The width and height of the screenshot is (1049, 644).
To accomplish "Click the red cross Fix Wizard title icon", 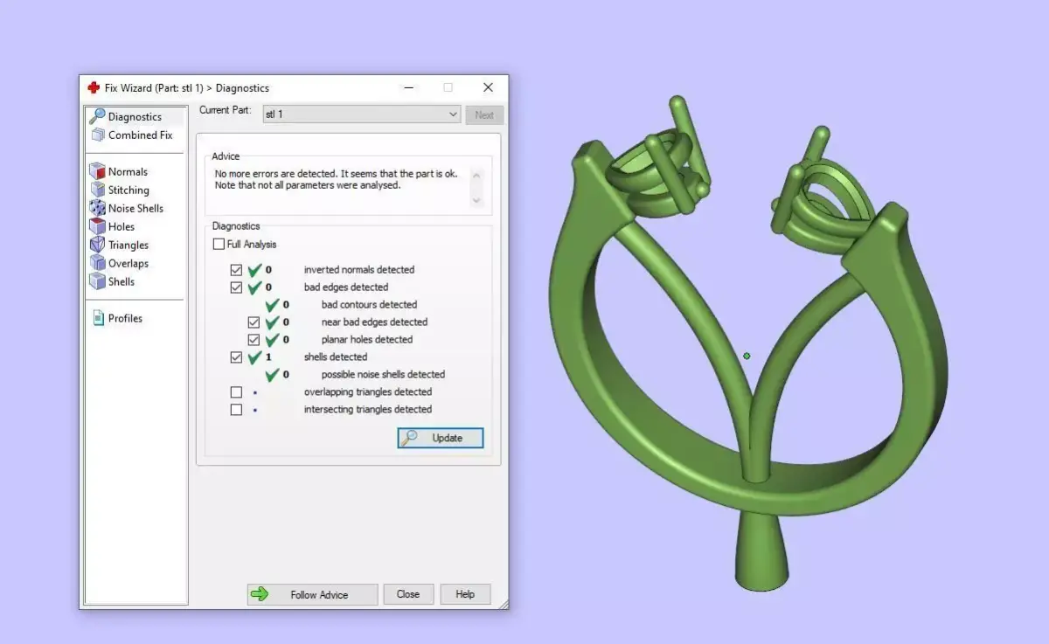I will click(94, 87).
